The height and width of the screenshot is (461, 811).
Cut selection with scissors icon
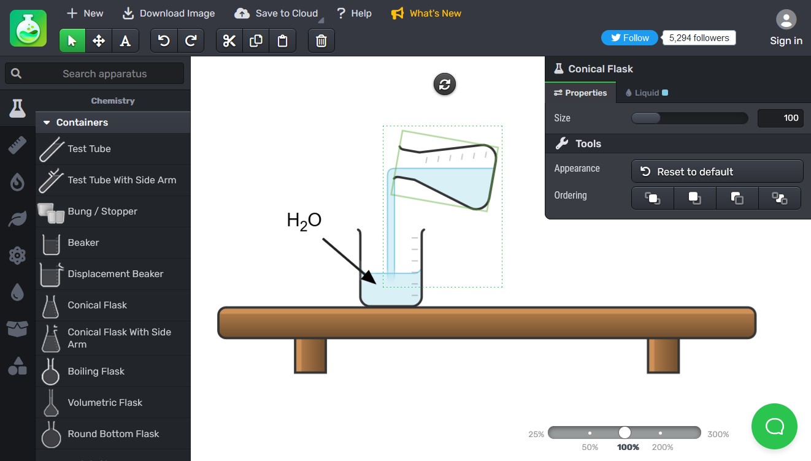pos(229,41)
